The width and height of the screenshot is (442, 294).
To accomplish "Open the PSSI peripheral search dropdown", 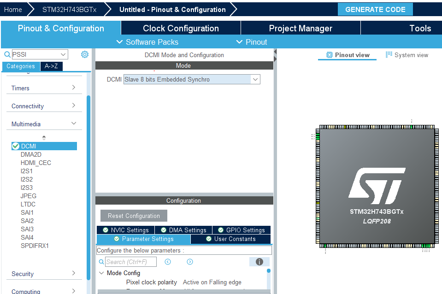I will click(x=64, y=54).
